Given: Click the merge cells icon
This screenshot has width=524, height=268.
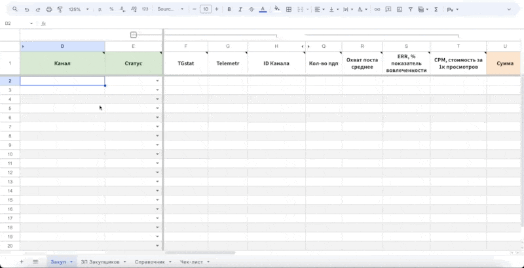Looking at the screenshot, I should (x=300, y=9).
